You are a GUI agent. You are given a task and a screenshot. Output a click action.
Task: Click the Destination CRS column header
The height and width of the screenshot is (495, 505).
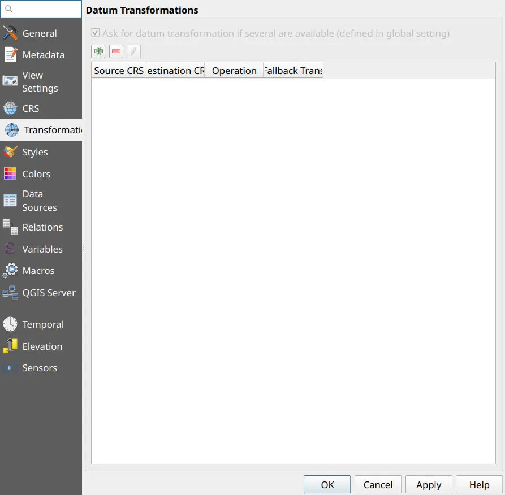click(x=175, y=71)
